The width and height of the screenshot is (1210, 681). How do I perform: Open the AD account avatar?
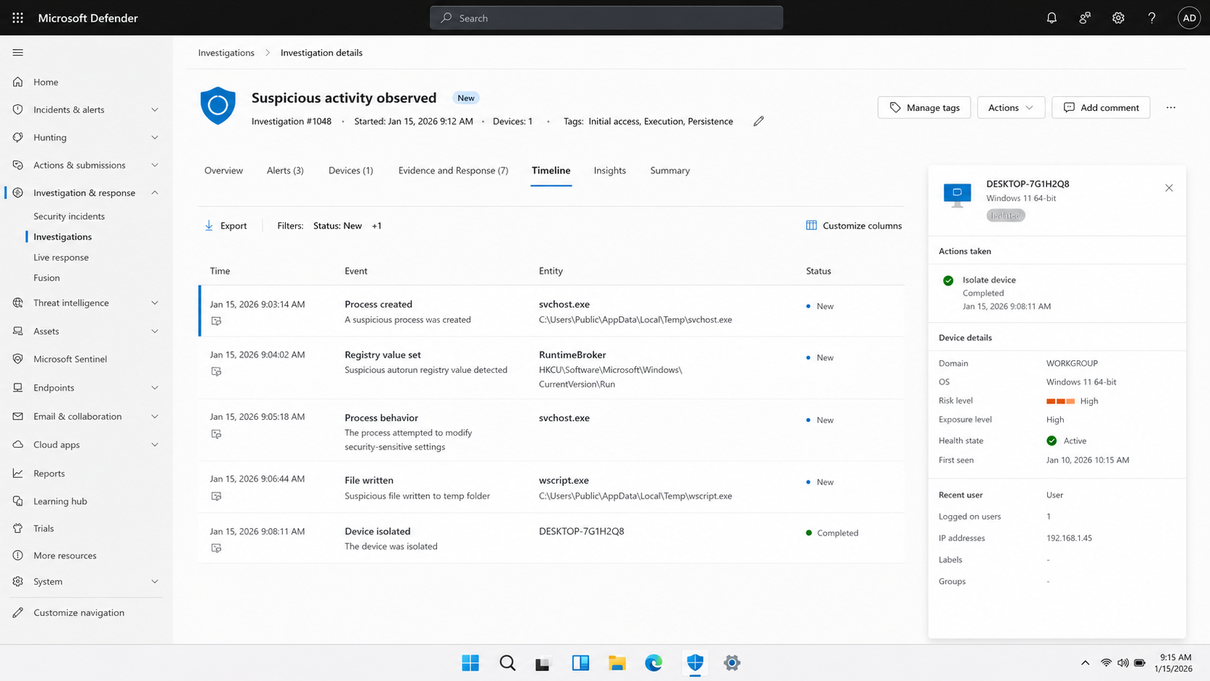click(1189, 18)
